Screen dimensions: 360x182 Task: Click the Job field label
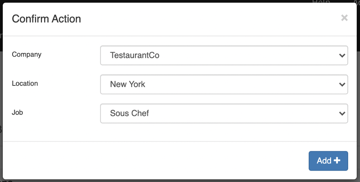click(17, 112)
